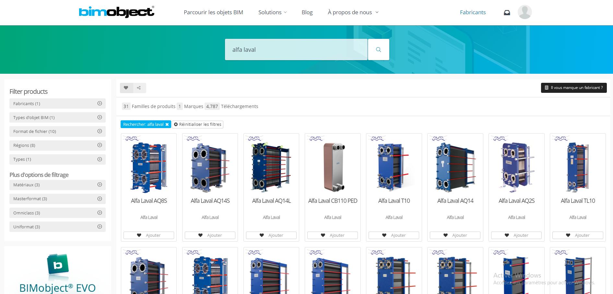Expand the Types (1) filter
The width and height of the screenshot is (613, 294).
point(58,159)
